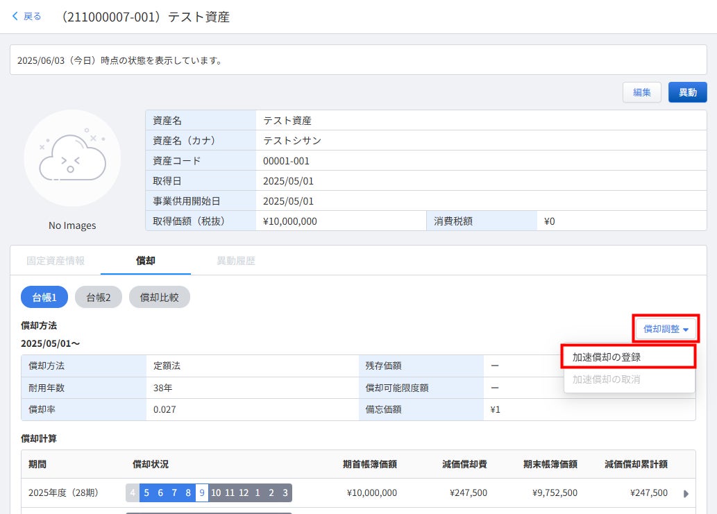
Task: Click the 2025/06/03 status notice text
Action: (x=120, y=60)
